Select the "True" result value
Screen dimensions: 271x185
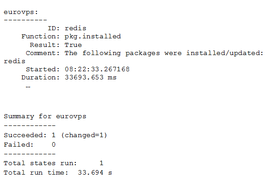tap(73, 45)
